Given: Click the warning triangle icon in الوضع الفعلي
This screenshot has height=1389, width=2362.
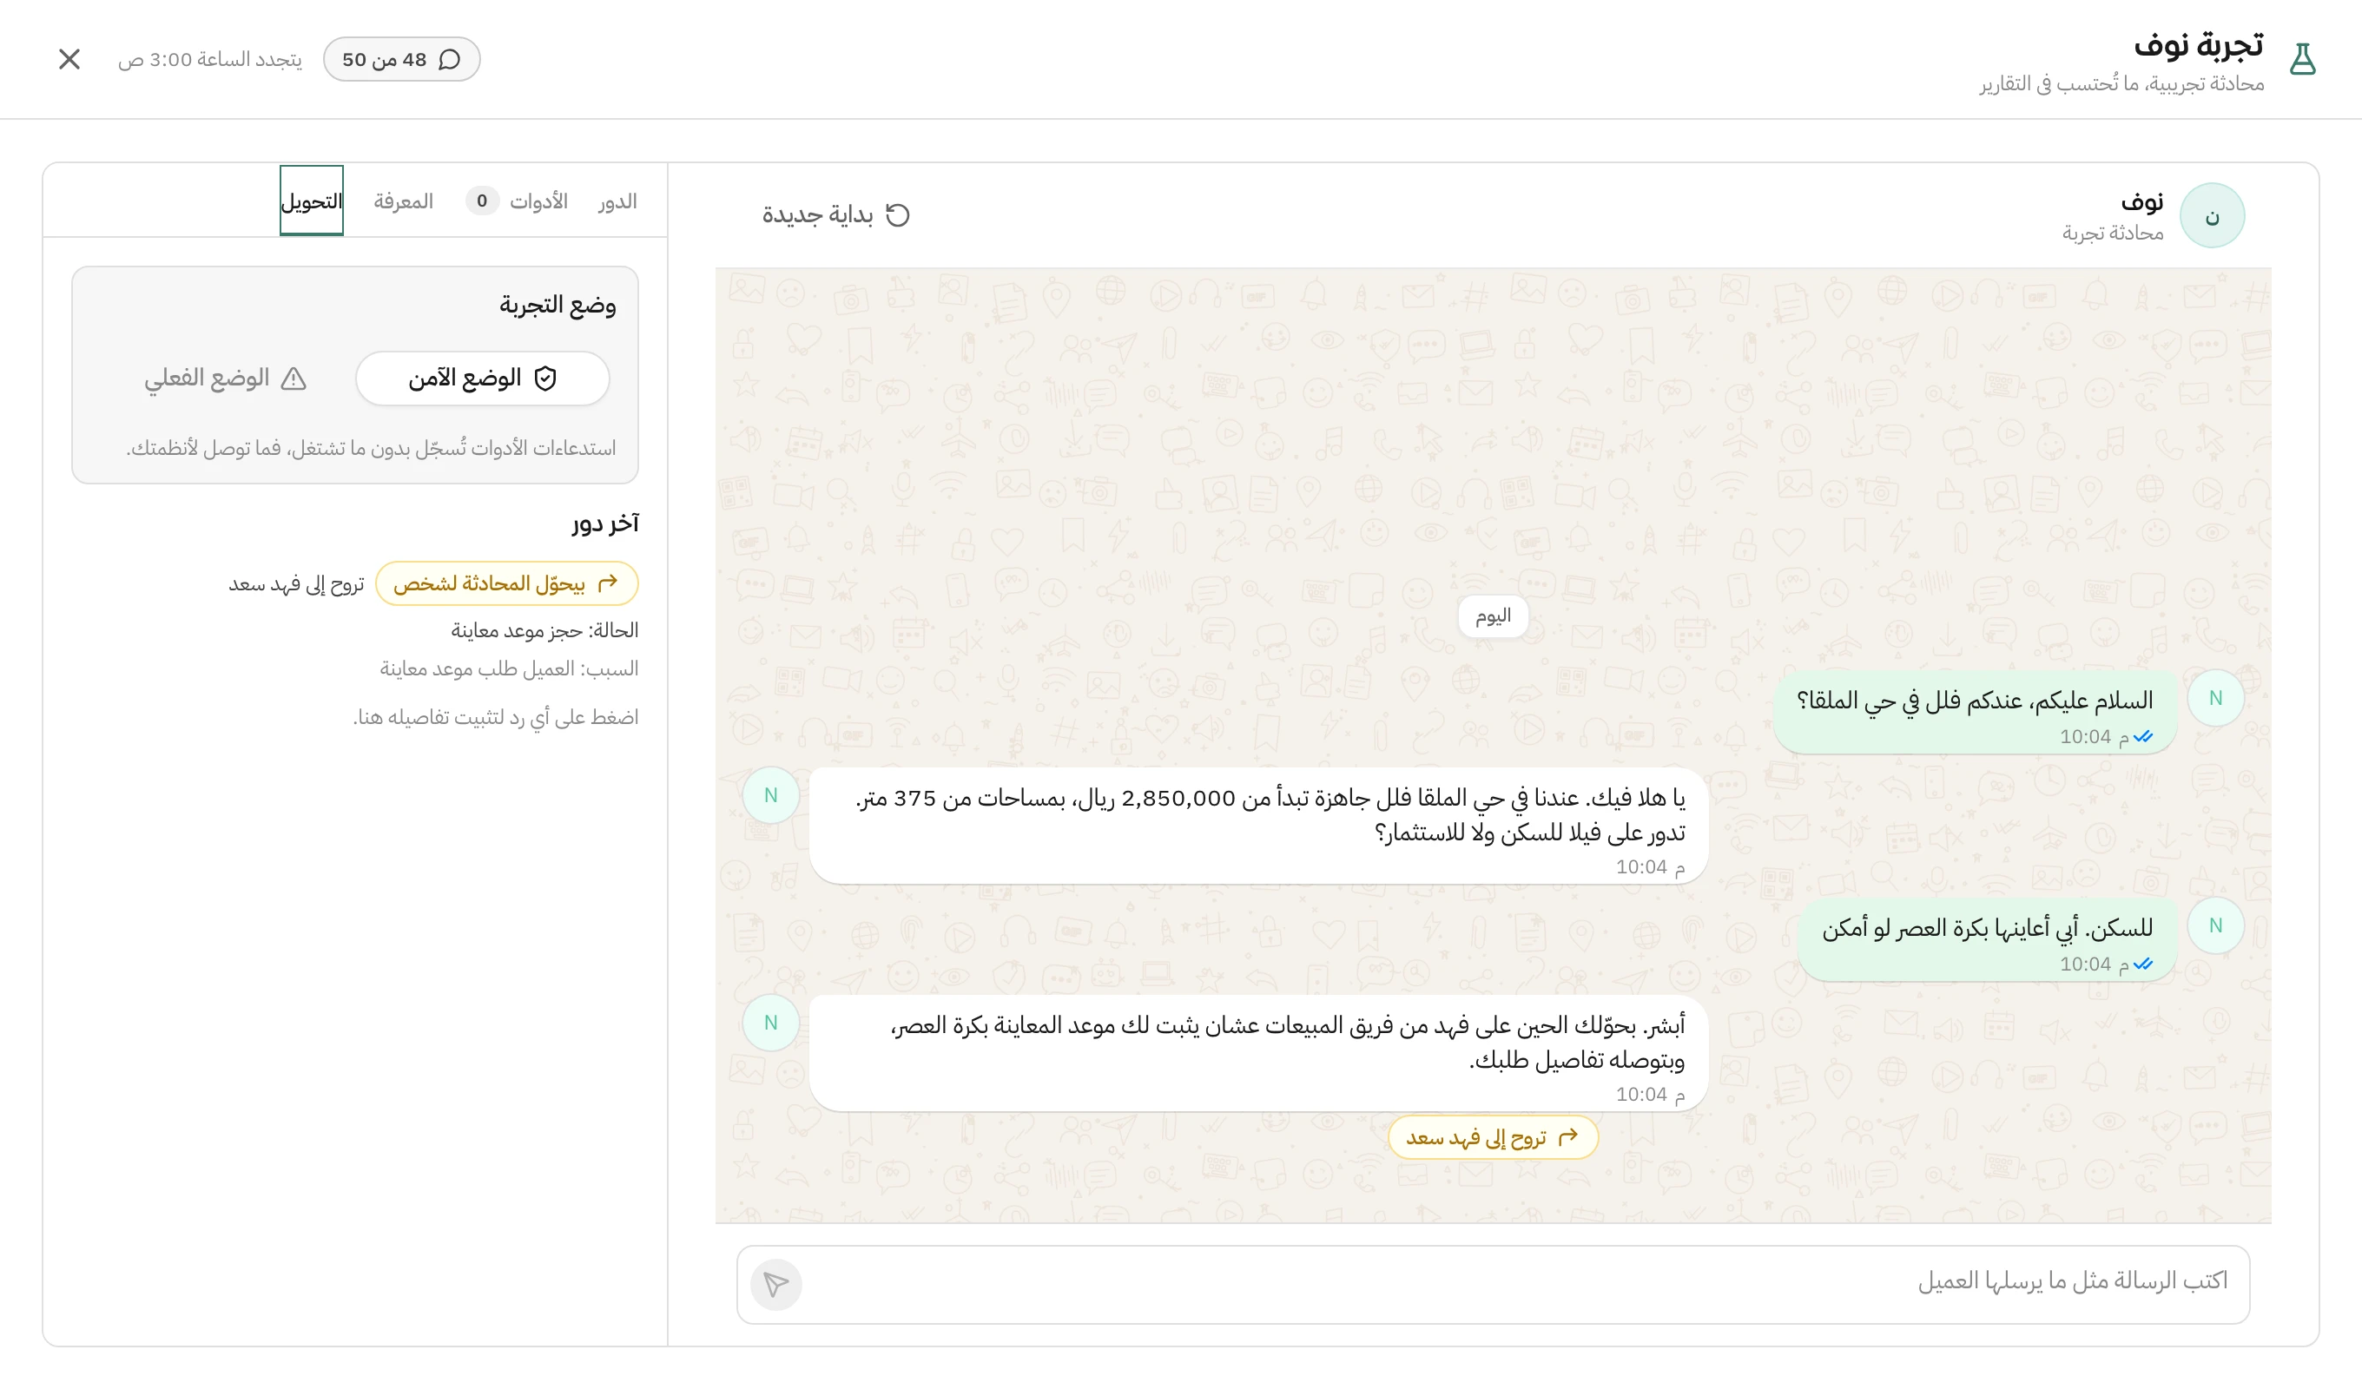Looking at the screenshot, I should pyautogui.click(x=294, y=379).
